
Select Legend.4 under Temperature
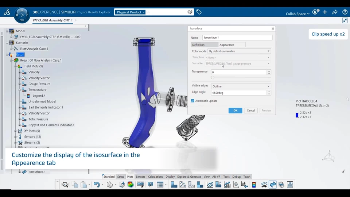click(39, 96)
